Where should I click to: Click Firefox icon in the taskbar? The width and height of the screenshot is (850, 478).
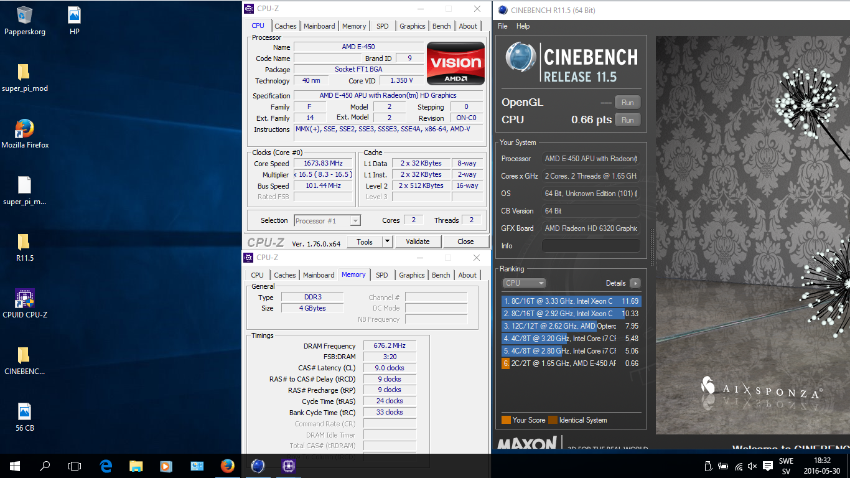click(227, 466)
